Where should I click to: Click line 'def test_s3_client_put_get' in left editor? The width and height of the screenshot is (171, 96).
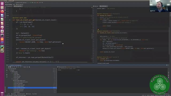pos(35,20)
